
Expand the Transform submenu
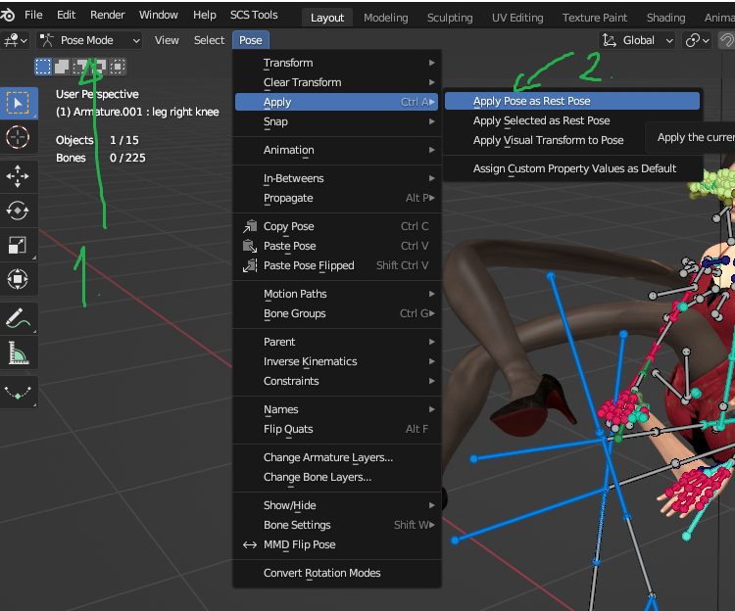tap(336, 63)
